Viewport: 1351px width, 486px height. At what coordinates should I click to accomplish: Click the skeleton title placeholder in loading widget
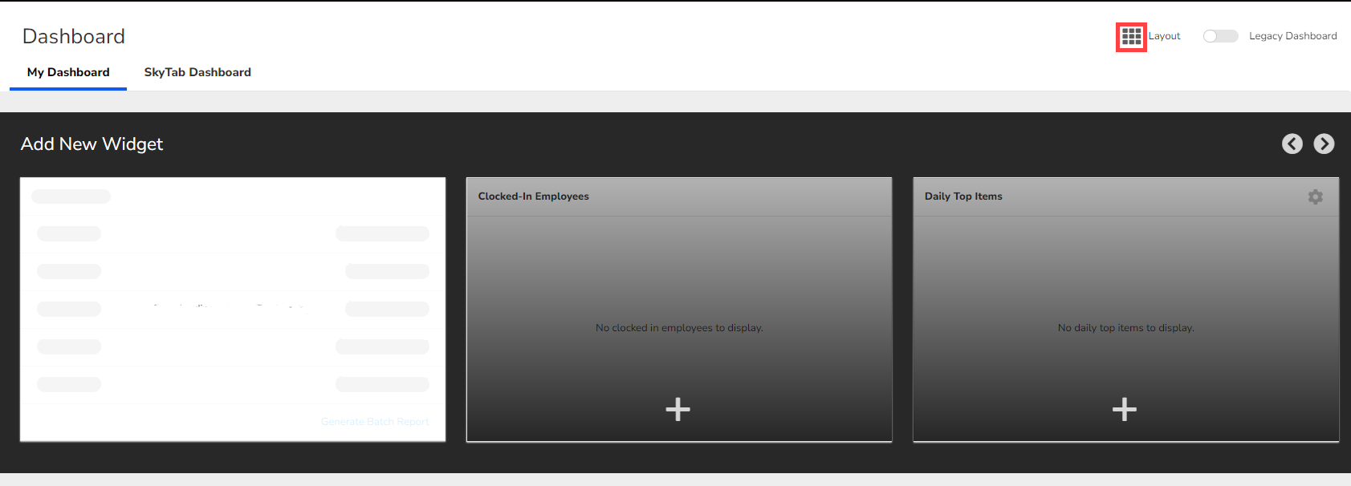(x=71, y=196)
